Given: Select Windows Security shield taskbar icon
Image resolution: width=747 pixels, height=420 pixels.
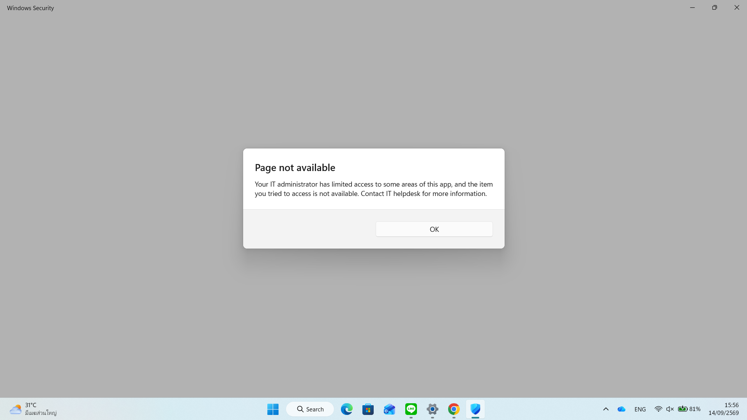Looking at the screenshot, I should 475,409.
